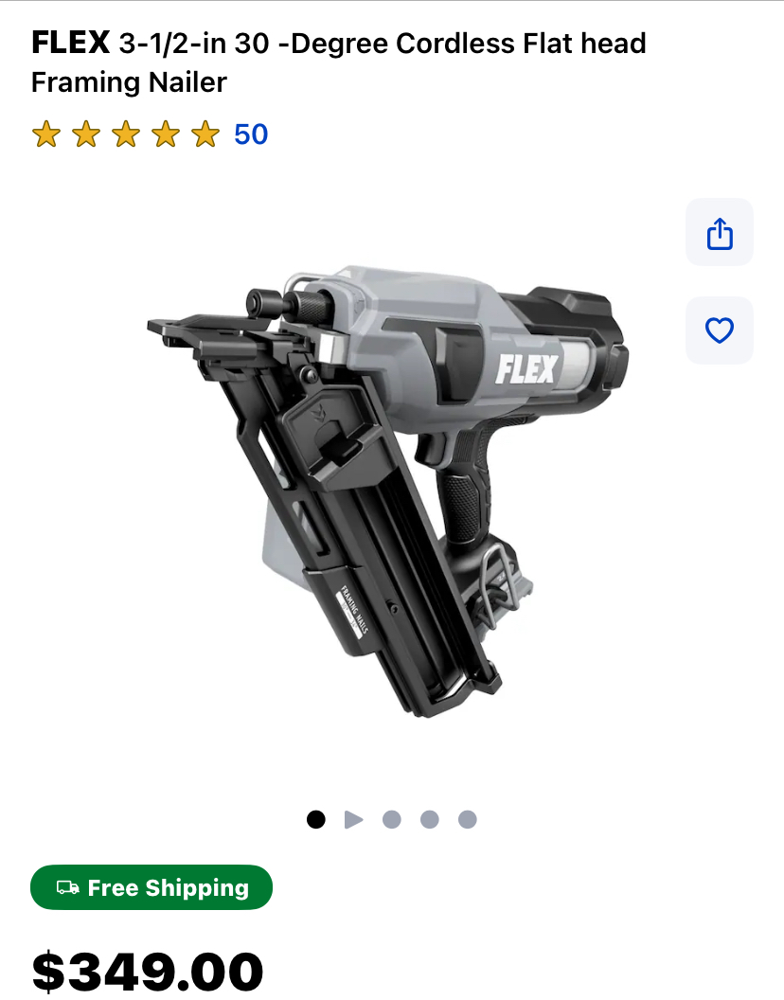This screenshot has width=784, height=1000.
Task: Click the fourth rating star
Action: click(166, 134)
